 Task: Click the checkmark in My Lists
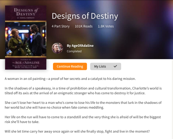(115, 66)
